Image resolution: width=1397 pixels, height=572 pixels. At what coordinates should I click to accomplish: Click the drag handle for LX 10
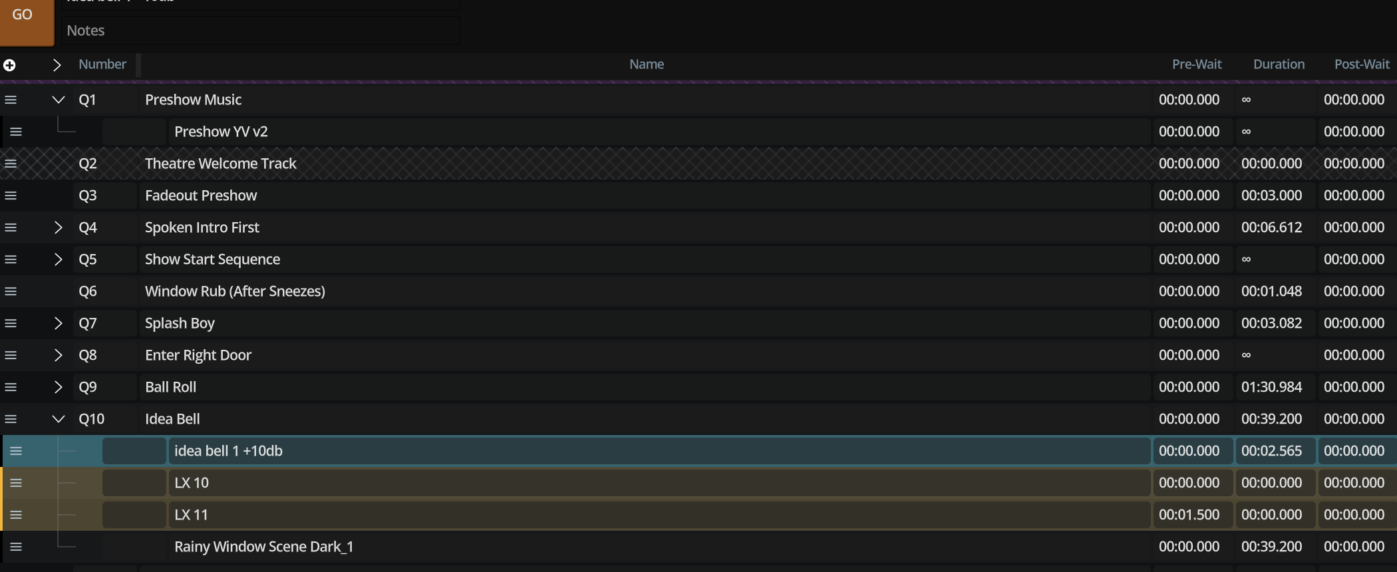tap(16, 483)
